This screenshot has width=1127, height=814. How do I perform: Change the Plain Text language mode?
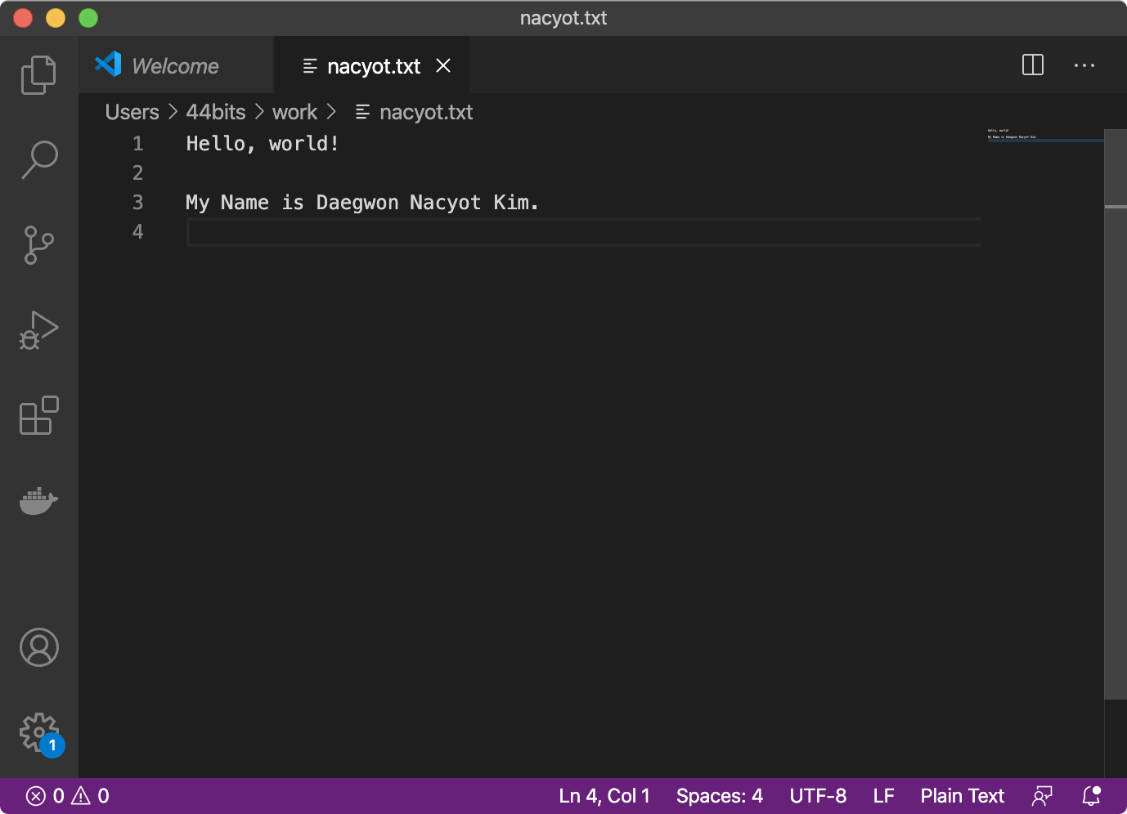pyautogui.click(x=962, y=796)
